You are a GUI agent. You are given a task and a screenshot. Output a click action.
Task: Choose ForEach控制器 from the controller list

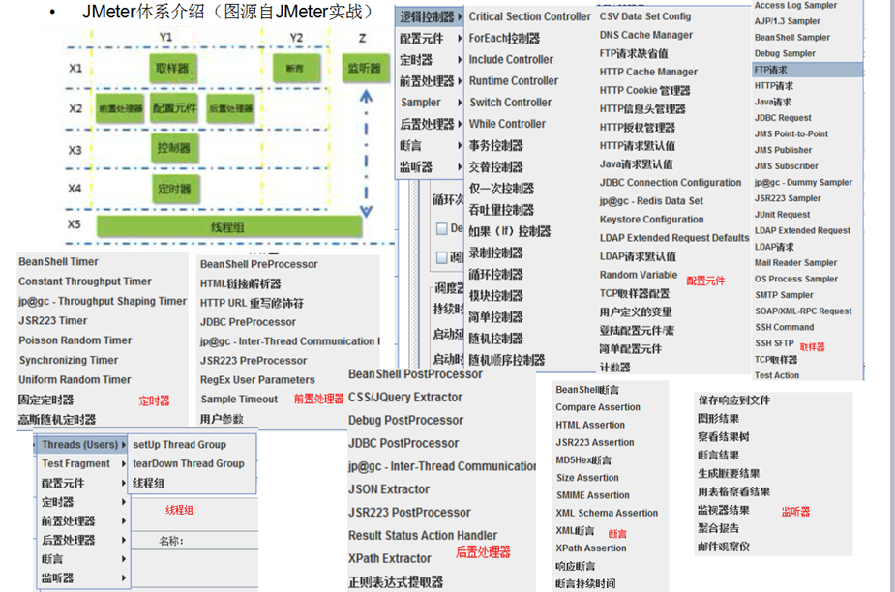(504, 39)
